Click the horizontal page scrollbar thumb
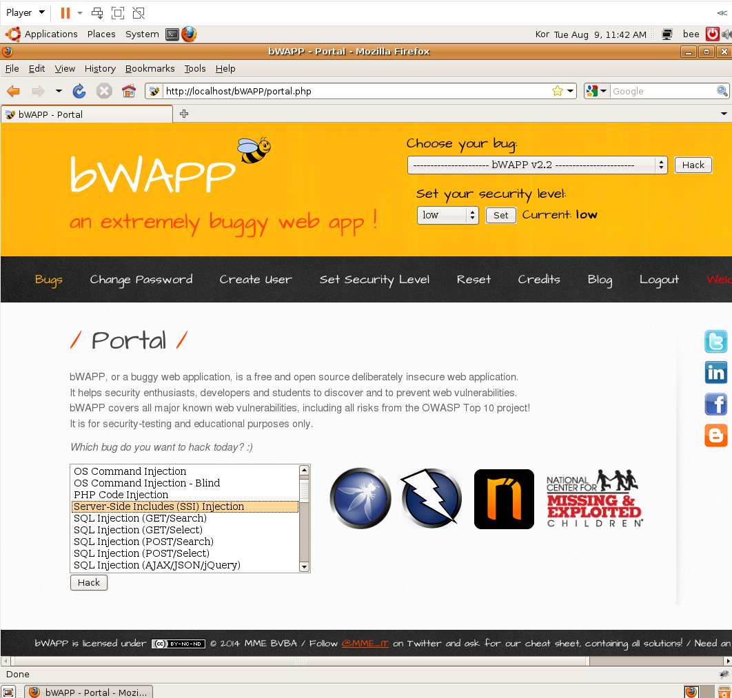Image resolution: width=732 pixels, height=698 pixels. pyautogui.click(x=300, y=661)
